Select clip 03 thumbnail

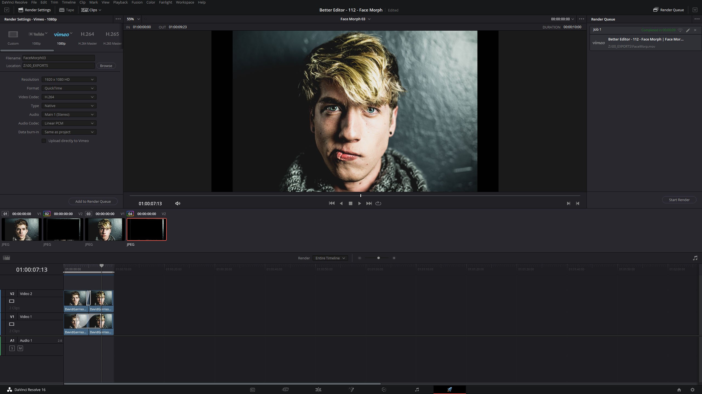[105, 229]
